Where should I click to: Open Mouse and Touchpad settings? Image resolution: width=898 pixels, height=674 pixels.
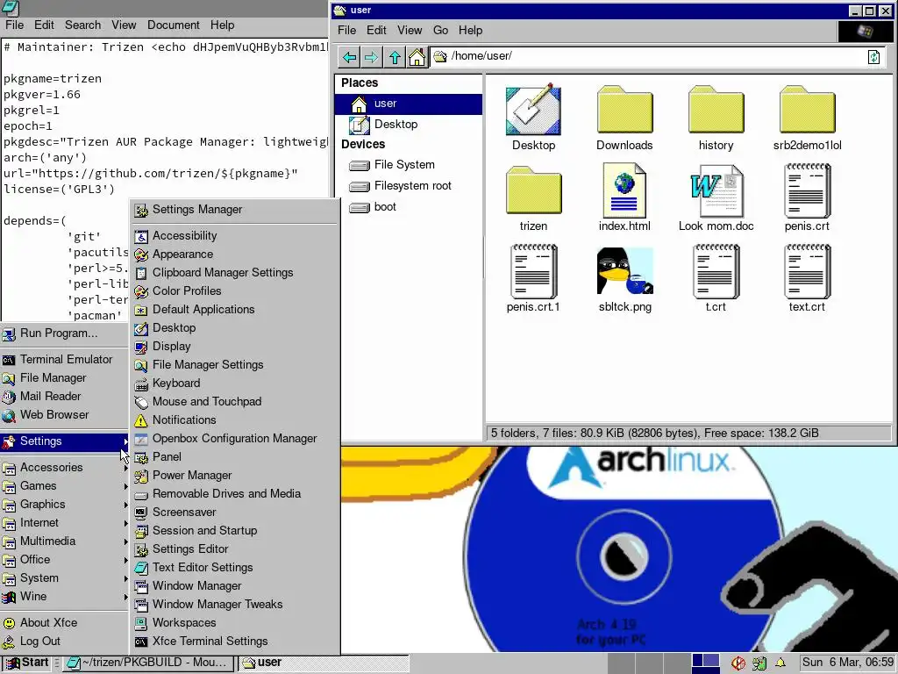click(x=234, y=402)
